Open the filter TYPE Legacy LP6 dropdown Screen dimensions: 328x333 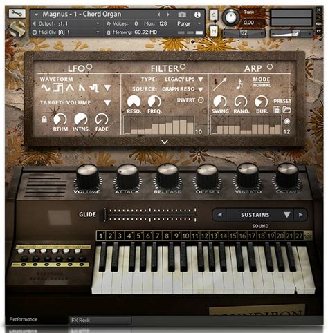point(201,79)
